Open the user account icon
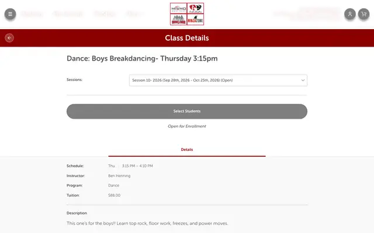The image size is (374, 233). click(350, 14)
